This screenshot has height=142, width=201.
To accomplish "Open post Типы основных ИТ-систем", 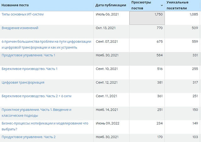I will pos(23,14).
